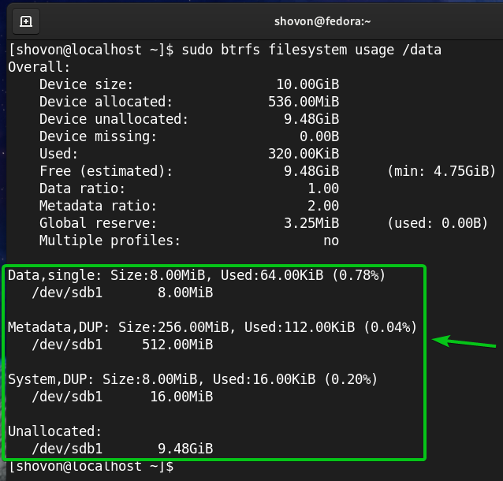Open a new terminal tab
This screenshot has height=481, width=503.
tap(26, 21)
